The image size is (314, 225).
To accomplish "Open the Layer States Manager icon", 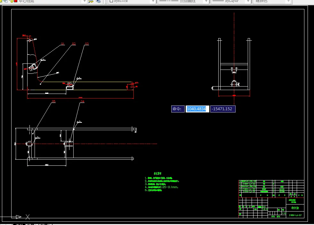I will click(x=98, y=1).
